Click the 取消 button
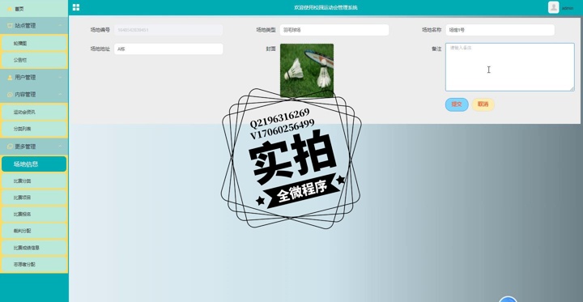 click(x=483, y=104)
